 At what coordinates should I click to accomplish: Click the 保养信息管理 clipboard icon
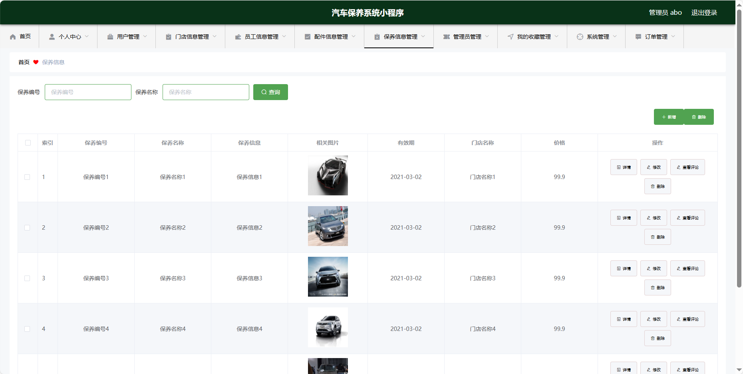(377, 37)
